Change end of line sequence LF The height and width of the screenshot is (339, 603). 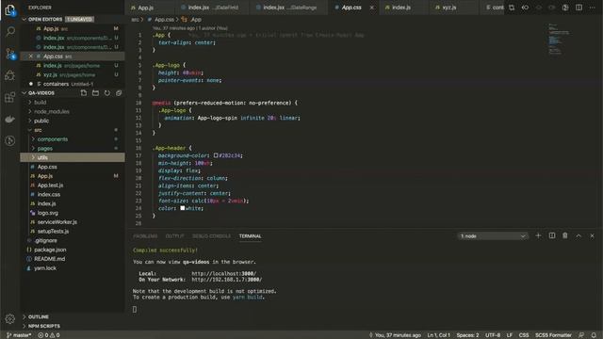[509, 335]
